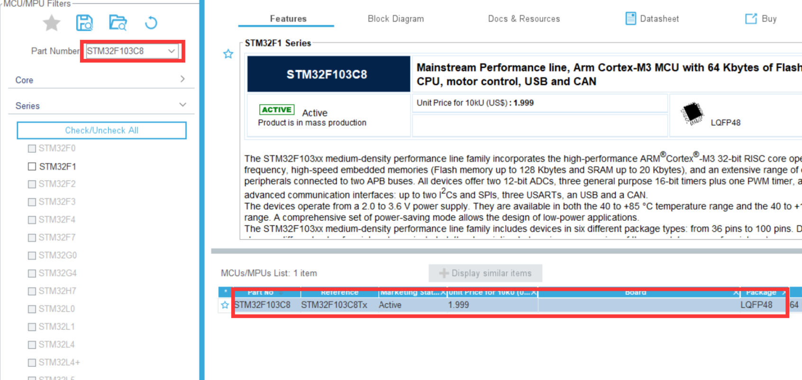Star the STM32F1 Series product as favorite
Viewport: 802px width, 380px height.
228,54
